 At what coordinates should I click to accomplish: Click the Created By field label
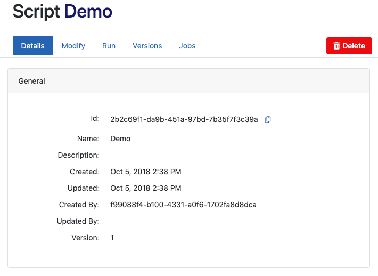pyautogui.click(x=79, y=205)
